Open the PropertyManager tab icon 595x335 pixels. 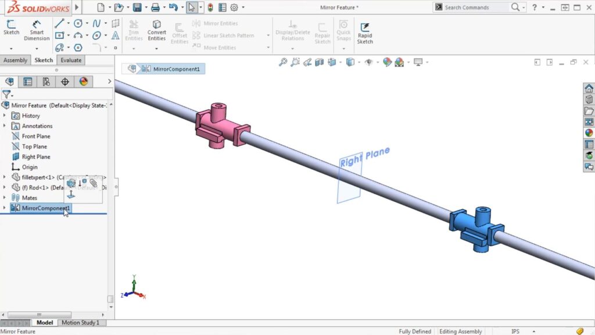[x=28, y=81]
